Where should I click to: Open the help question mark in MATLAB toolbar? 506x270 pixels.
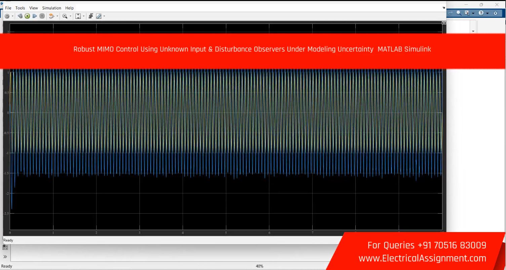pyautogui.click(x=481, y=13)
